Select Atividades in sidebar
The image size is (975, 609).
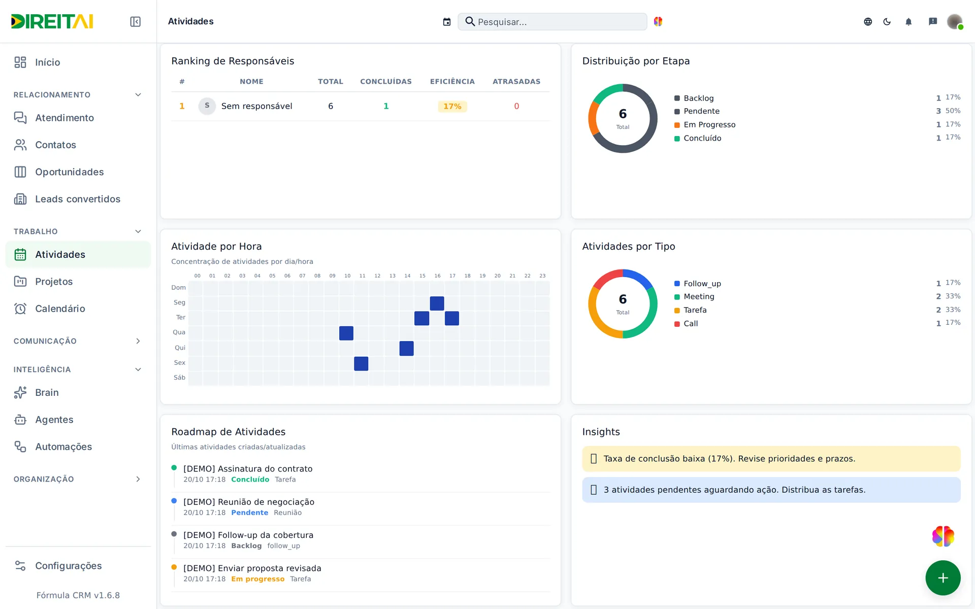coord(78,254)
